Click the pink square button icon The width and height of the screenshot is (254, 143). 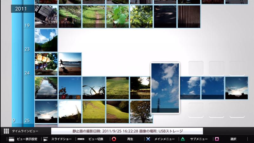(217, 139)
